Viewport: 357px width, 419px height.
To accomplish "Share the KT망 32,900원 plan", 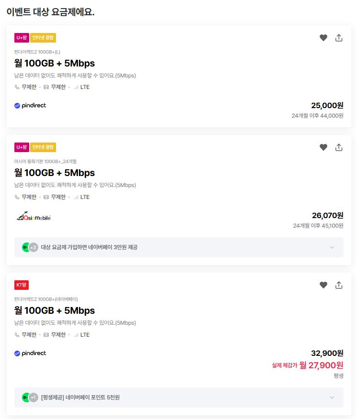I will pos(339,285).
